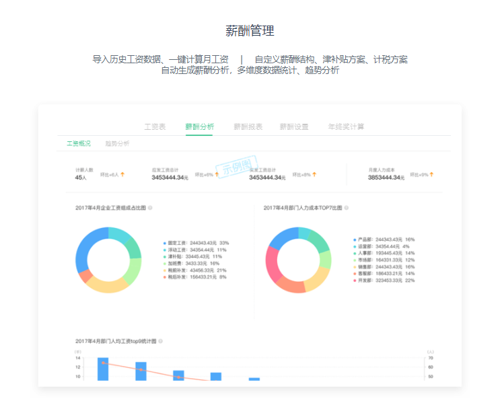
Task: Click the 2017年4月部门人均工资top9统计图 chart title
Action: pos(116,341)
